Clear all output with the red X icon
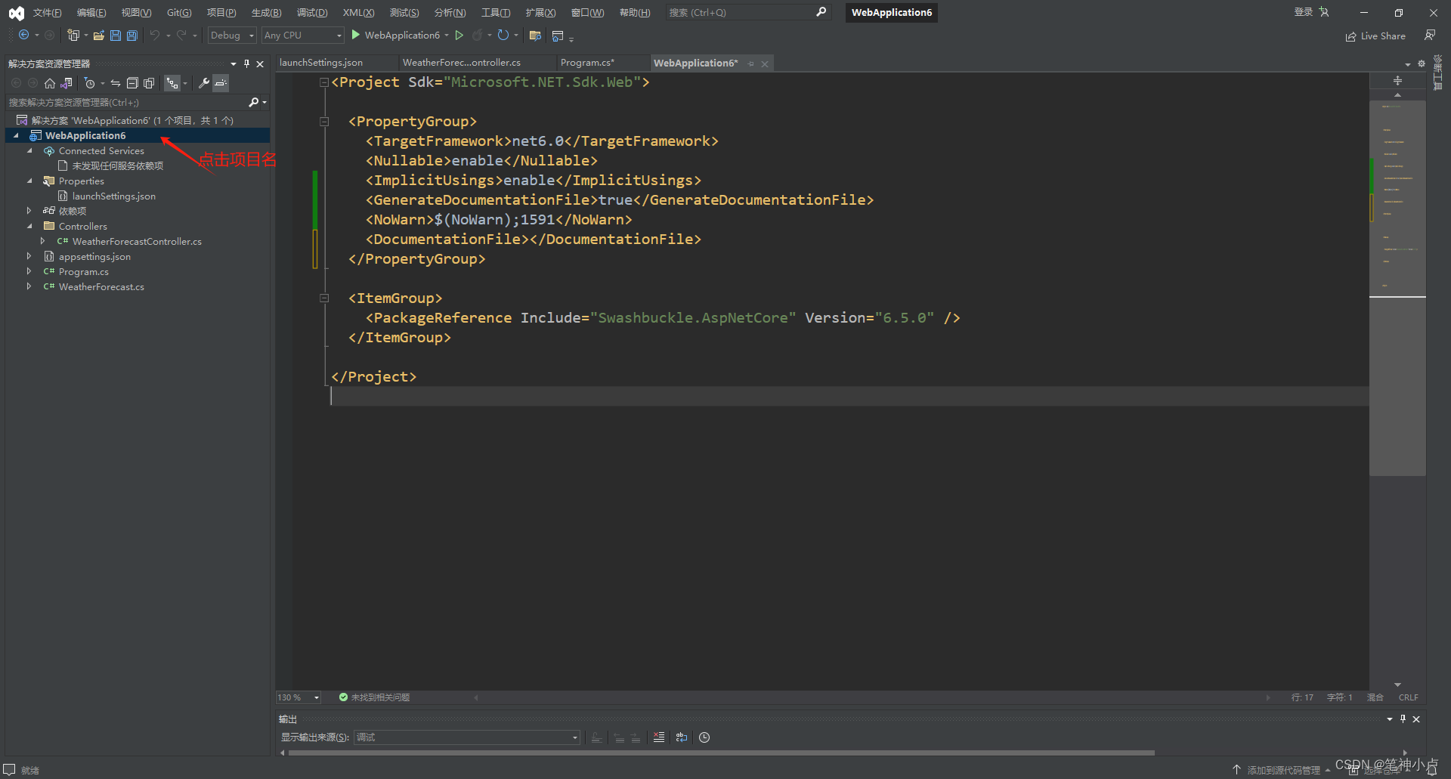1451x779 pixels. (658, 737)
